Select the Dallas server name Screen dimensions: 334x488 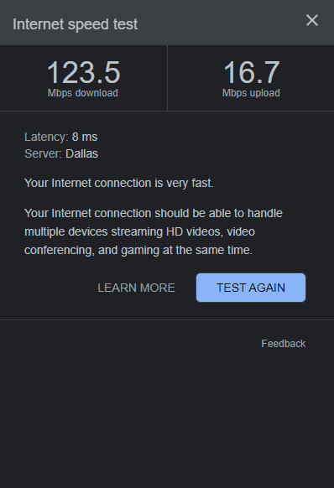tap(82, 153)
